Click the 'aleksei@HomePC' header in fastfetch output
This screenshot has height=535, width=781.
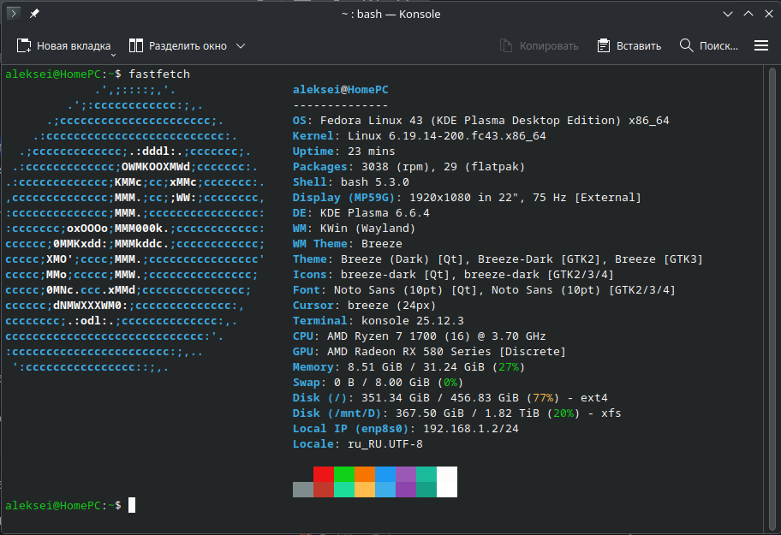pos(340,90)
